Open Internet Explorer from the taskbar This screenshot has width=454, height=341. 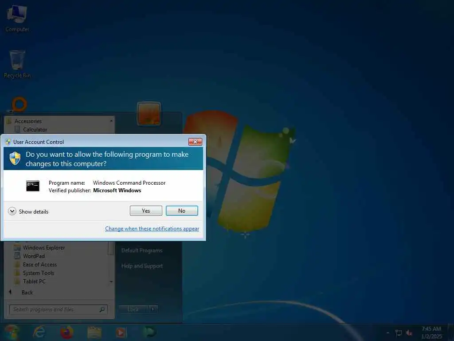coord(39,332)
